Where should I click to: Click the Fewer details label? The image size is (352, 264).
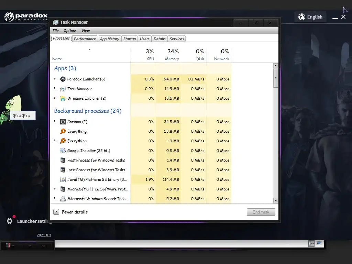pos(75,212)
